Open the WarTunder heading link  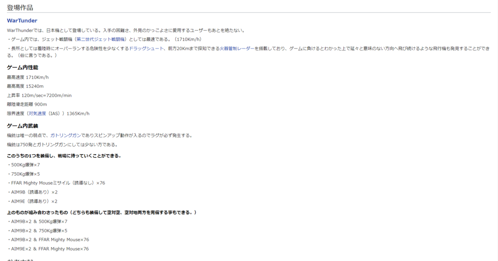tap(22, 20)
